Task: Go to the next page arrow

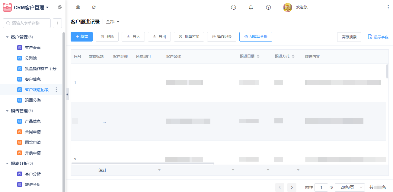Action: [292, 187]
